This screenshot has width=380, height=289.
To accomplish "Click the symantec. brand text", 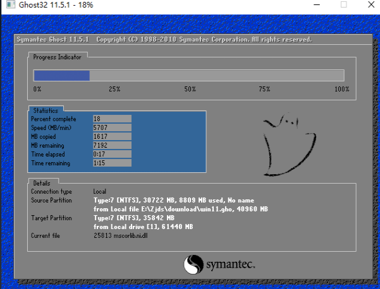I will pyautogui.click(x=230, y=264).
